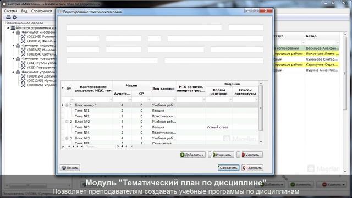
Task: Select the Тема №2 row
Action: click(159, 116)
